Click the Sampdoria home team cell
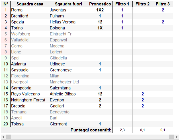This screenshot has width=180, height=140. pos(30,88)
